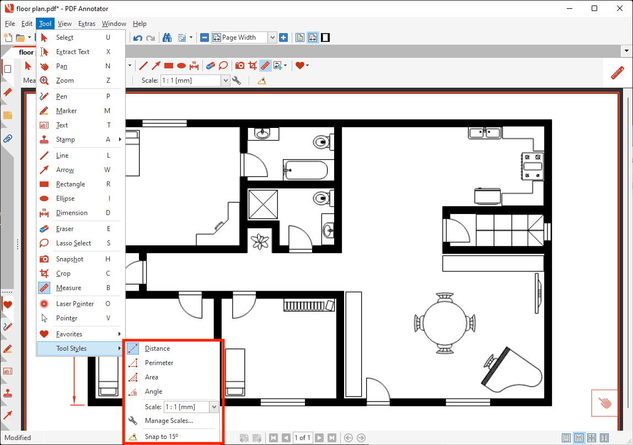Select the Measure tool in the toolbar
633x445 pixels.
265,65
